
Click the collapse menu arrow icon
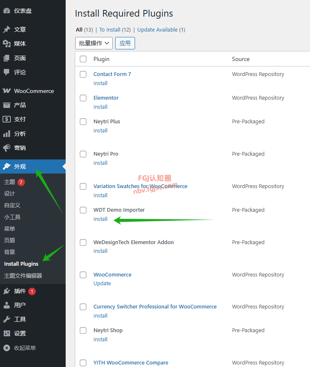(x=7, y=348)
